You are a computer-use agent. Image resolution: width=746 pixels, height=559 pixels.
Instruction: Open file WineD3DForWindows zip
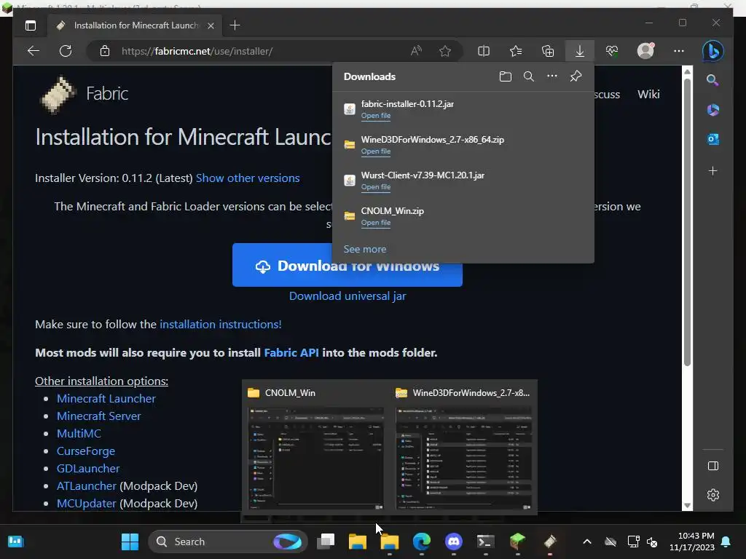[x=375, y=151]
